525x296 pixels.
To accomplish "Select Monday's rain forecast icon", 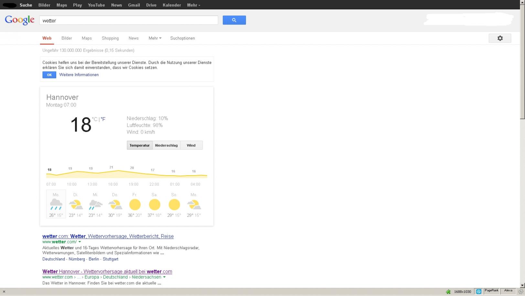I will point(56,204).
